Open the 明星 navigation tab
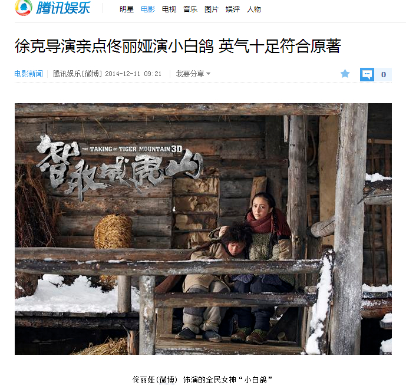 127,9
